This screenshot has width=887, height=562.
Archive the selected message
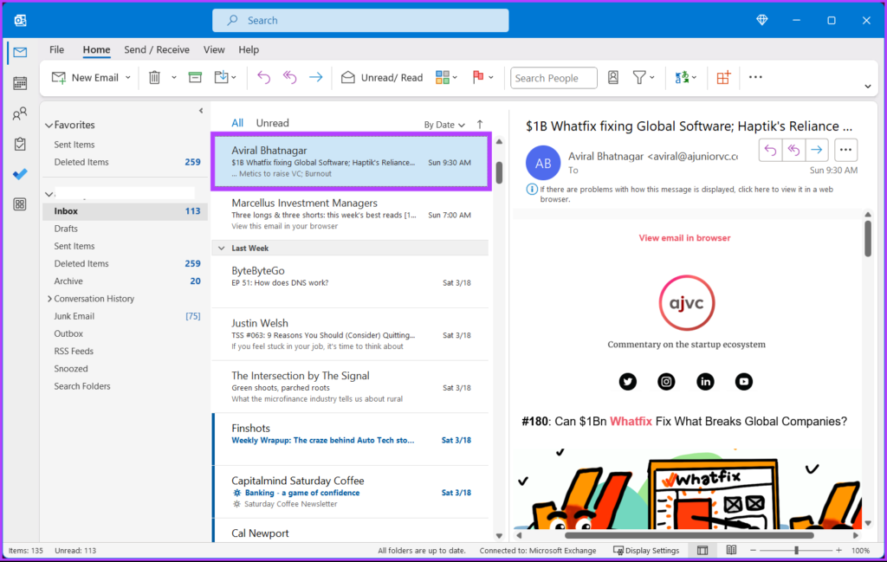coord(195,77)
